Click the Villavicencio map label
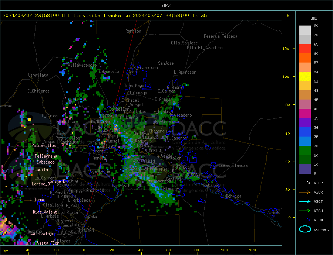The width and height of the screenshot is (333, 255). (82, 65)
